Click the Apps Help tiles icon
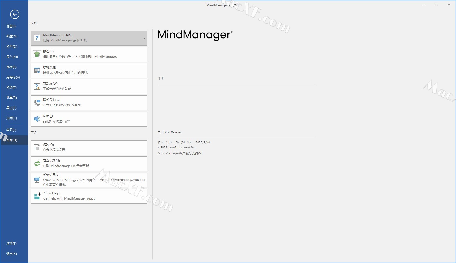The image size is (456, 263). (x=37, y=196)
